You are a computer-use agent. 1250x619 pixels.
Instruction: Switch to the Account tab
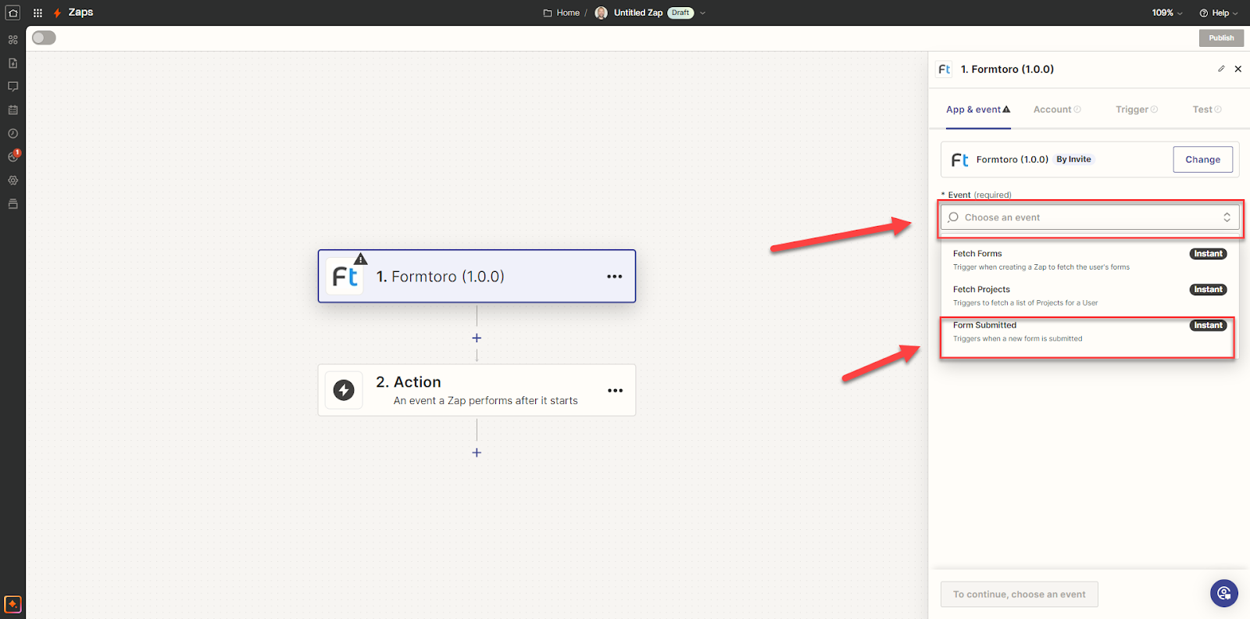click(x=1057, y=109)
